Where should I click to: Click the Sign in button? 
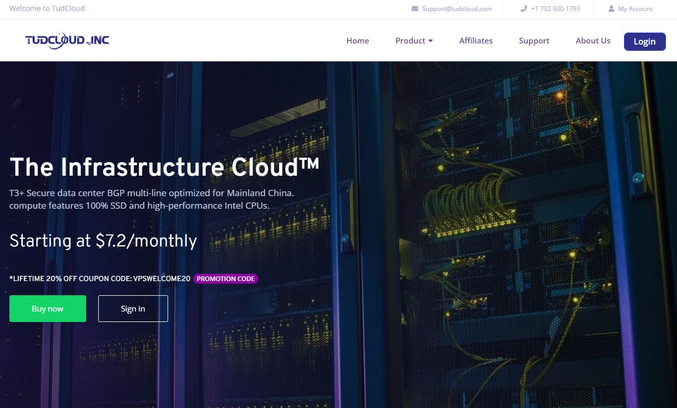(133, 308)
